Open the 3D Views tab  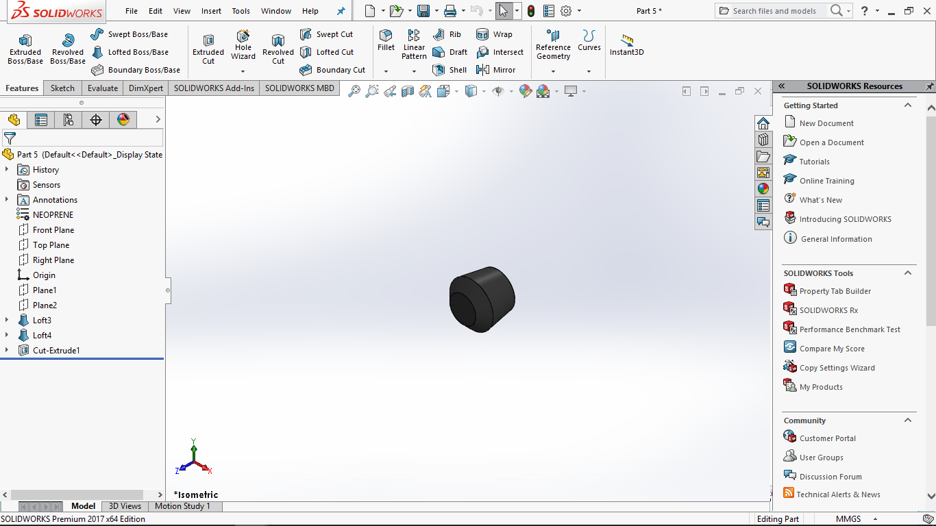pos(125,506)
